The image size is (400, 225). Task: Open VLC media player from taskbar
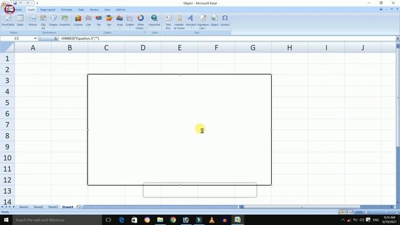click(x=212, y=220)
